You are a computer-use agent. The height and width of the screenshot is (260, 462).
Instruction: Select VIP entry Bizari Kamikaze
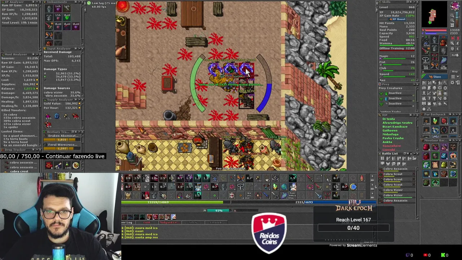395,127
